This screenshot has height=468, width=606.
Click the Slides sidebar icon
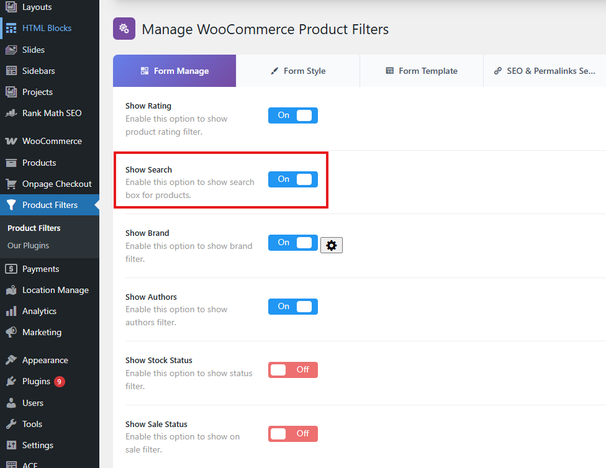(x=11, y=50)
